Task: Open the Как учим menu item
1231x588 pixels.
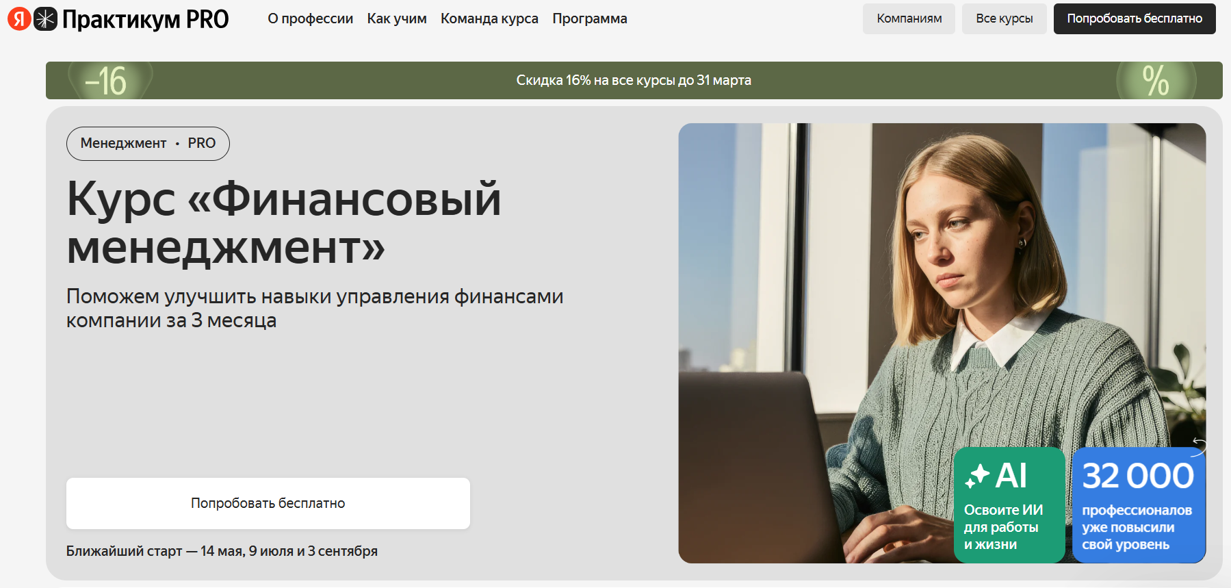Action: 397,18
